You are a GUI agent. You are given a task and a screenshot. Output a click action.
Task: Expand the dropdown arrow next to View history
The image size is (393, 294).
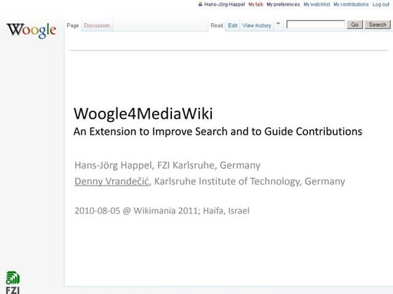coord(278,24)
